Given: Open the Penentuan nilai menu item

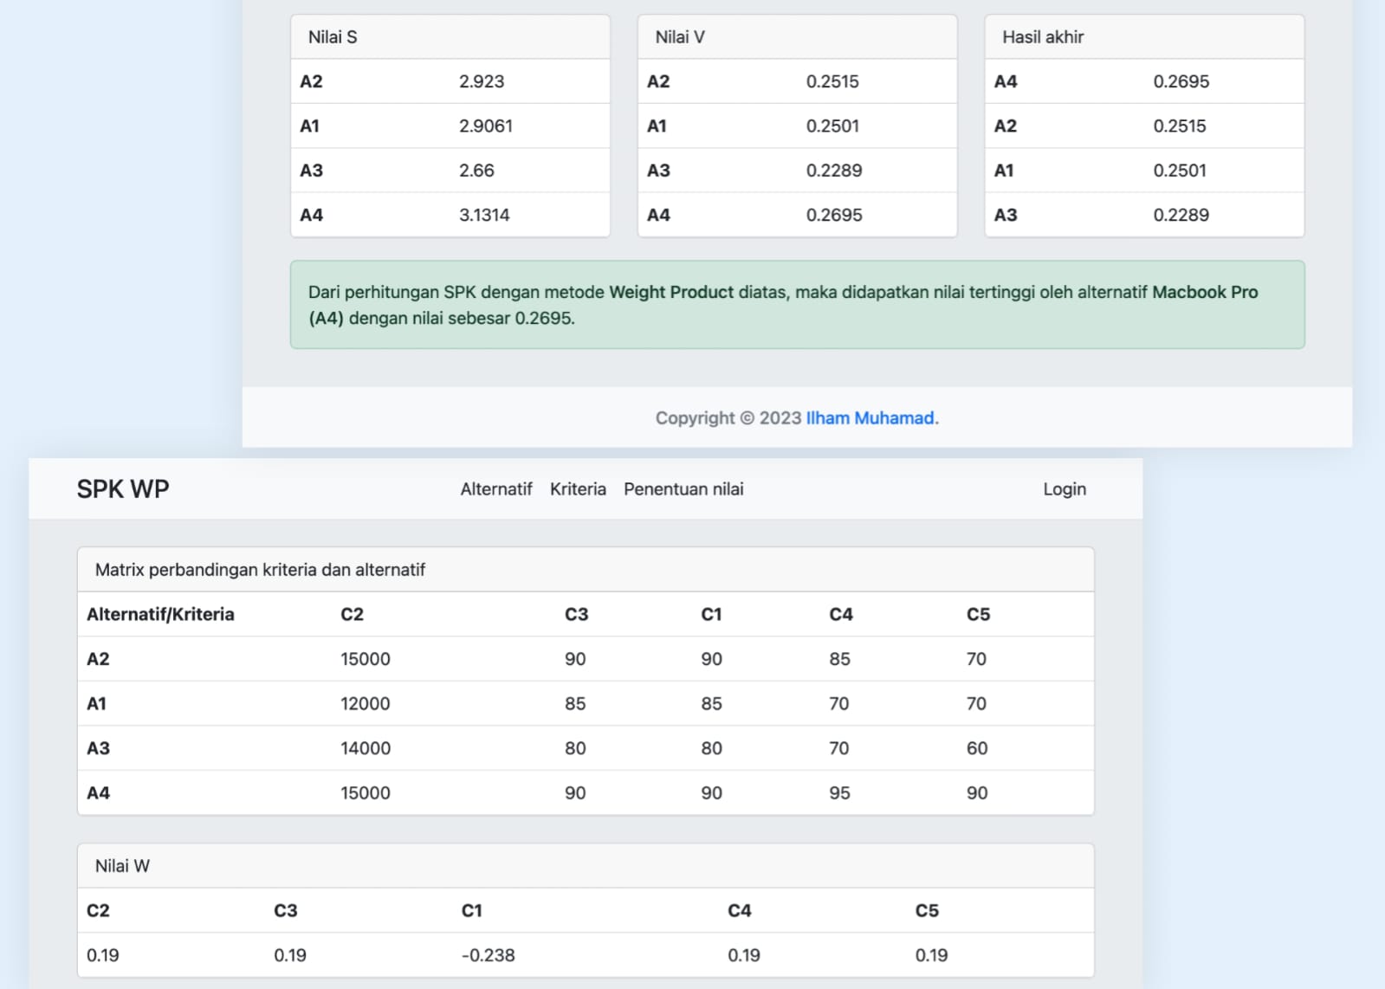Looking at the screenshot, I should pos(683,489).
